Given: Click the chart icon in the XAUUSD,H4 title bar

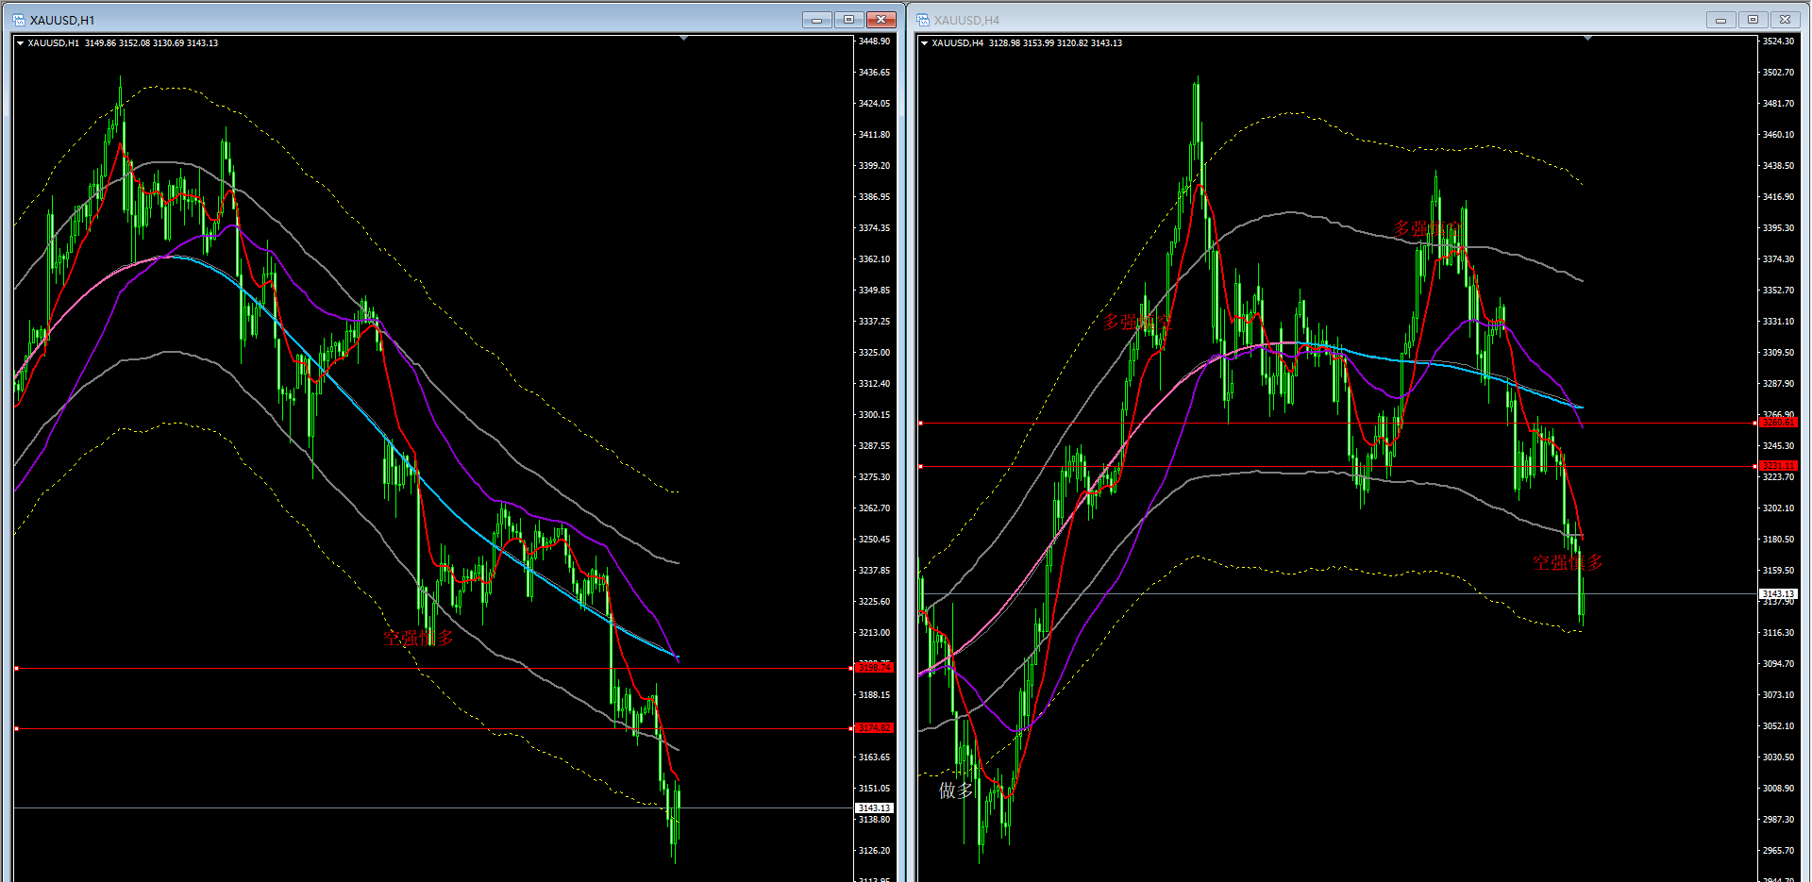Looking at the screenshot, I should pyautogui.click(x=923, y=20).
